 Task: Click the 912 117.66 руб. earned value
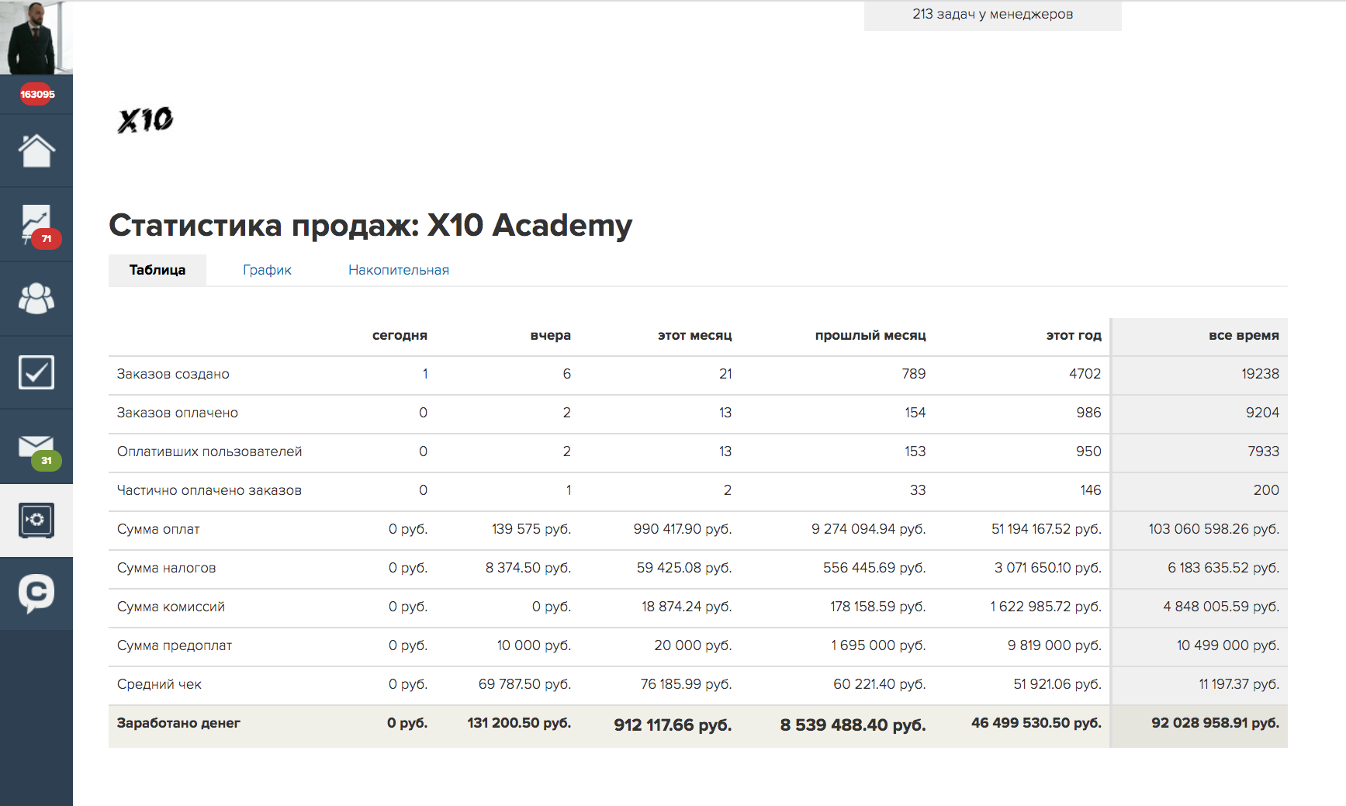673,725
